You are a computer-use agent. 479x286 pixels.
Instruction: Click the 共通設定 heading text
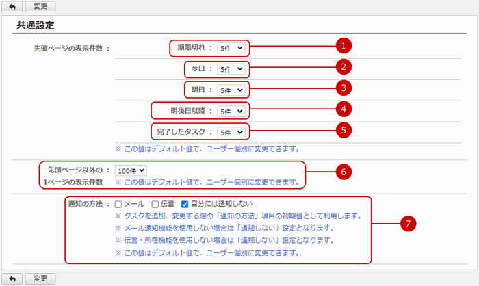36,25
